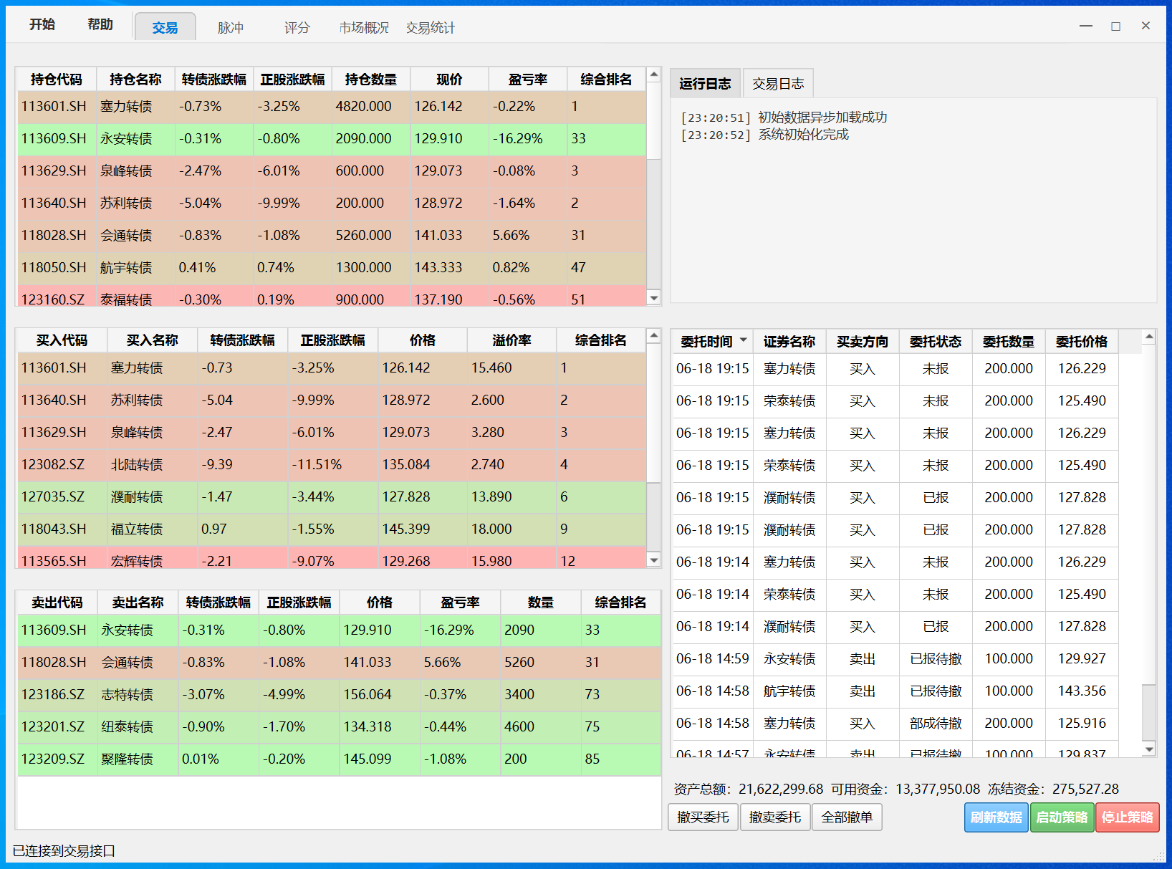Click buy list table scroll-up arrow

coord(653,335)
